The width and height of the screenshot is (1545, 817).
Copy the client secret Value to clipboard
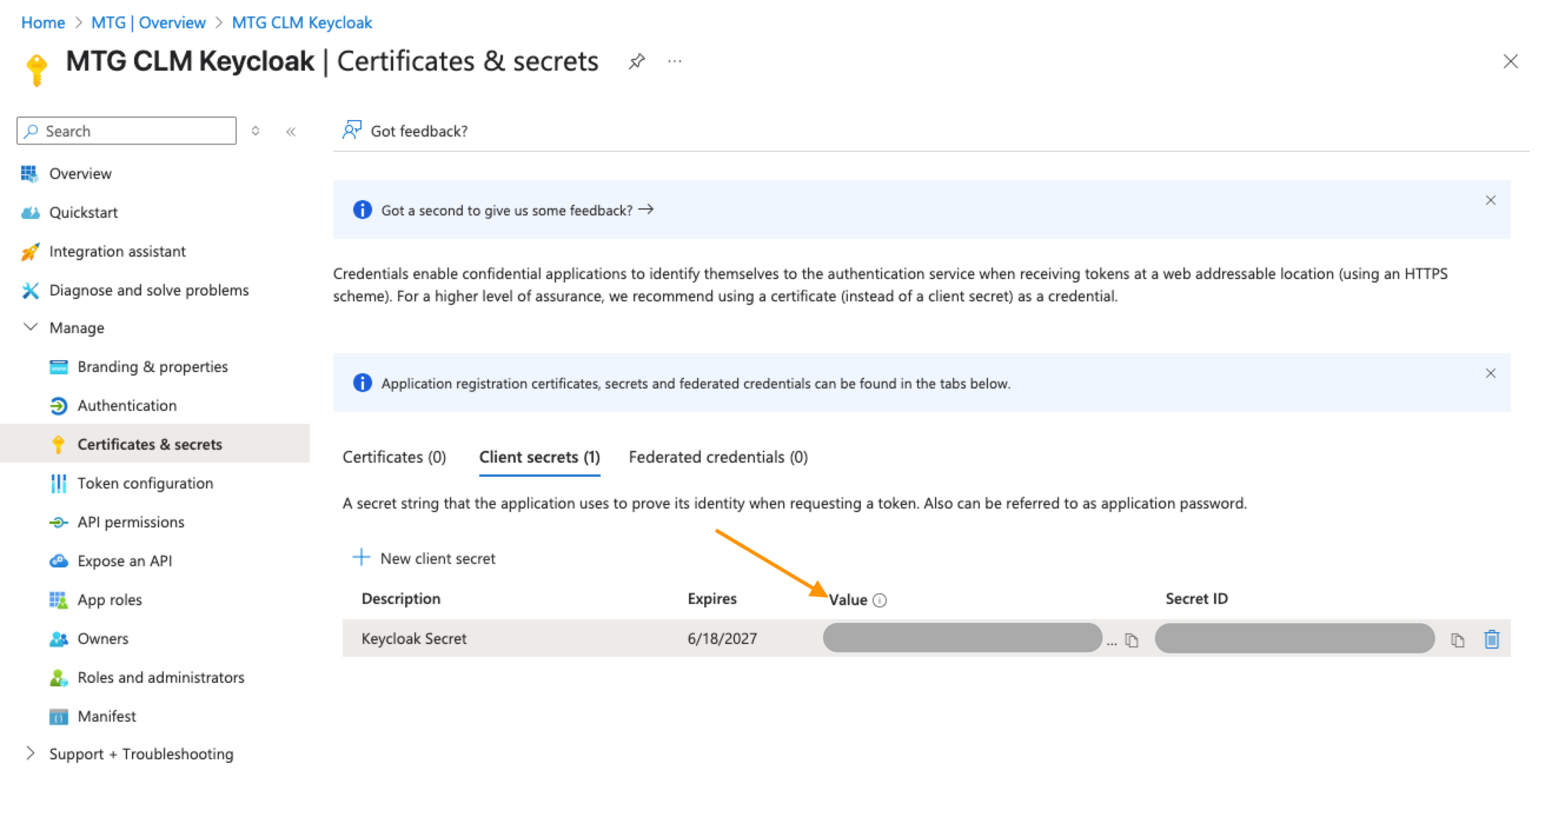pyautogui.click(x=1131, y=640)
